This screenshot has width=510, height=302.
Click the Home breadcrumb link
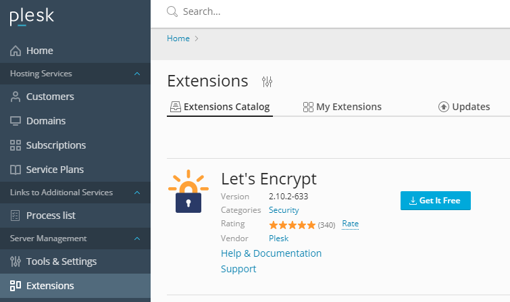point(178,39)
